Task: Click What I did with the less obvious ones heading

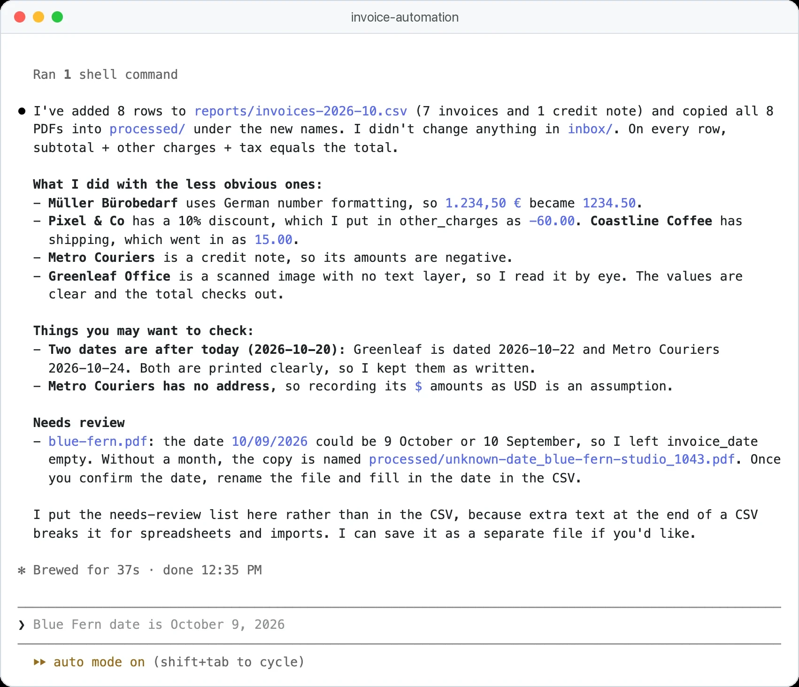Action: (x=177, y=184)
